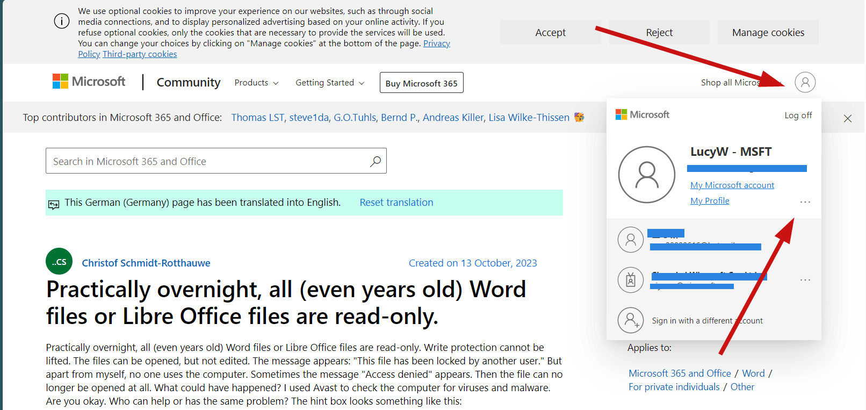Click the Microsoft 365 and Office category link

click(680, 373)
